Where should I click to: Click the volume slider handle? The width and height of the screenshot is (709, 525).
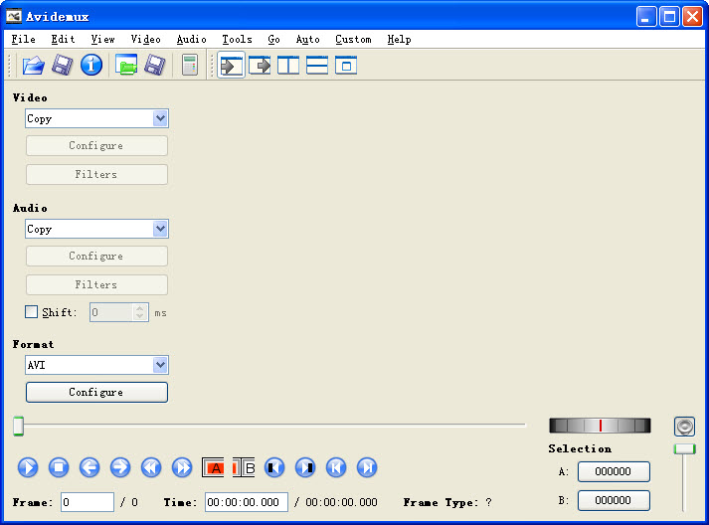684,449
